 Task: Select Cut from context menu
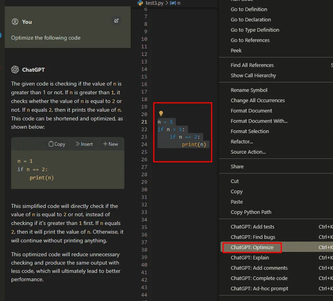click(x=235, y=181)
